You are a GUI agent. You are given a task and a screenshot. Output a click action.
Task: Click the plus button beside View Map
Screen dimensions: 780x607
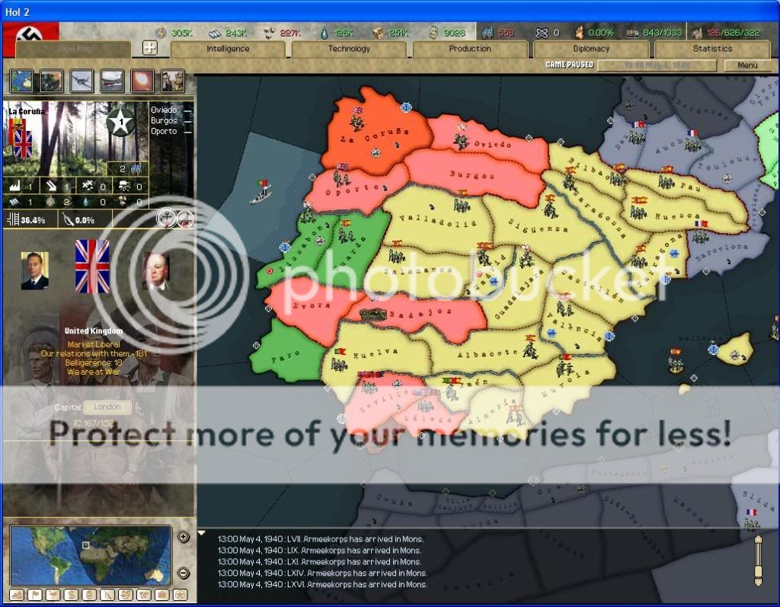(150, 48)
